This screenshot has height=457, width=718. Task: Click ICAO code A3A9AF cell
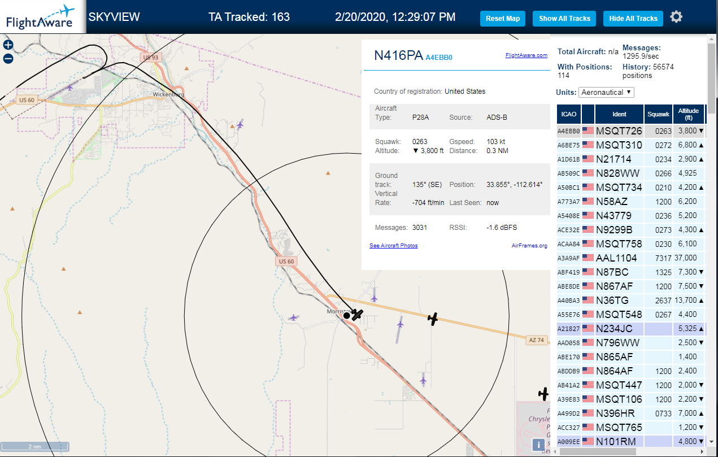(568, 259)
